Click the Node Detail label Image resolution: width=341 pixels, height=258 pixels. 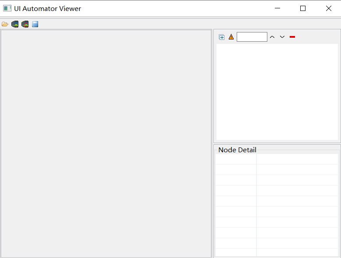[237, 150]
